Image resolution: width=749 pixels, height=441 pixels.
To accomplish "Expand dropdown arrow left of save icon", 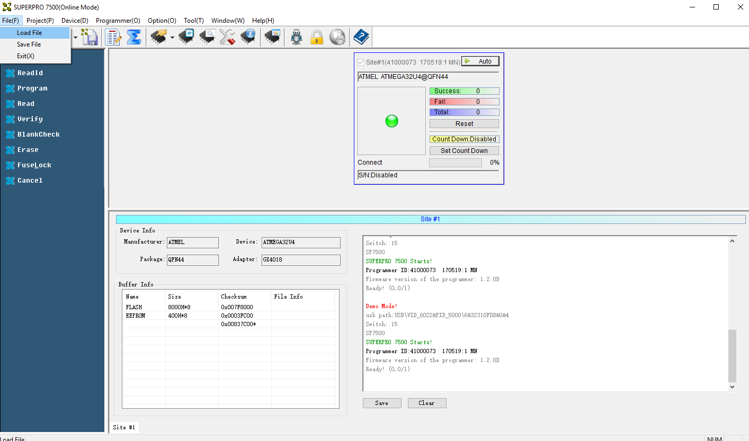I will click(75, 38).
